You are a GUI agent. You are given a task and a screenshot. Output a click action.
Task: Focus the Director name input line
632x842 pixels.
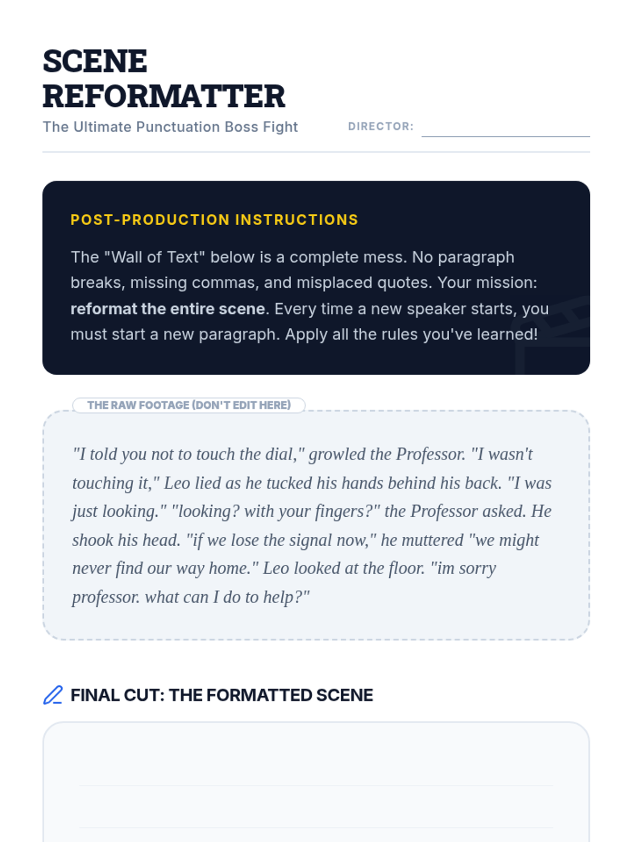(506, 127)
